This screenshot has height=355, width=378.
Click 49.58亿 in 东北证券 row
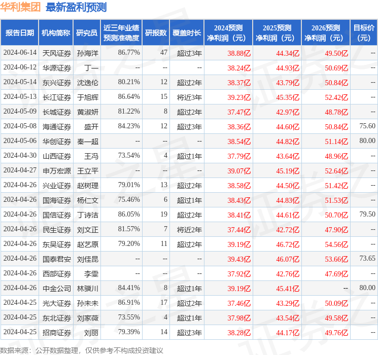point(336,318)
